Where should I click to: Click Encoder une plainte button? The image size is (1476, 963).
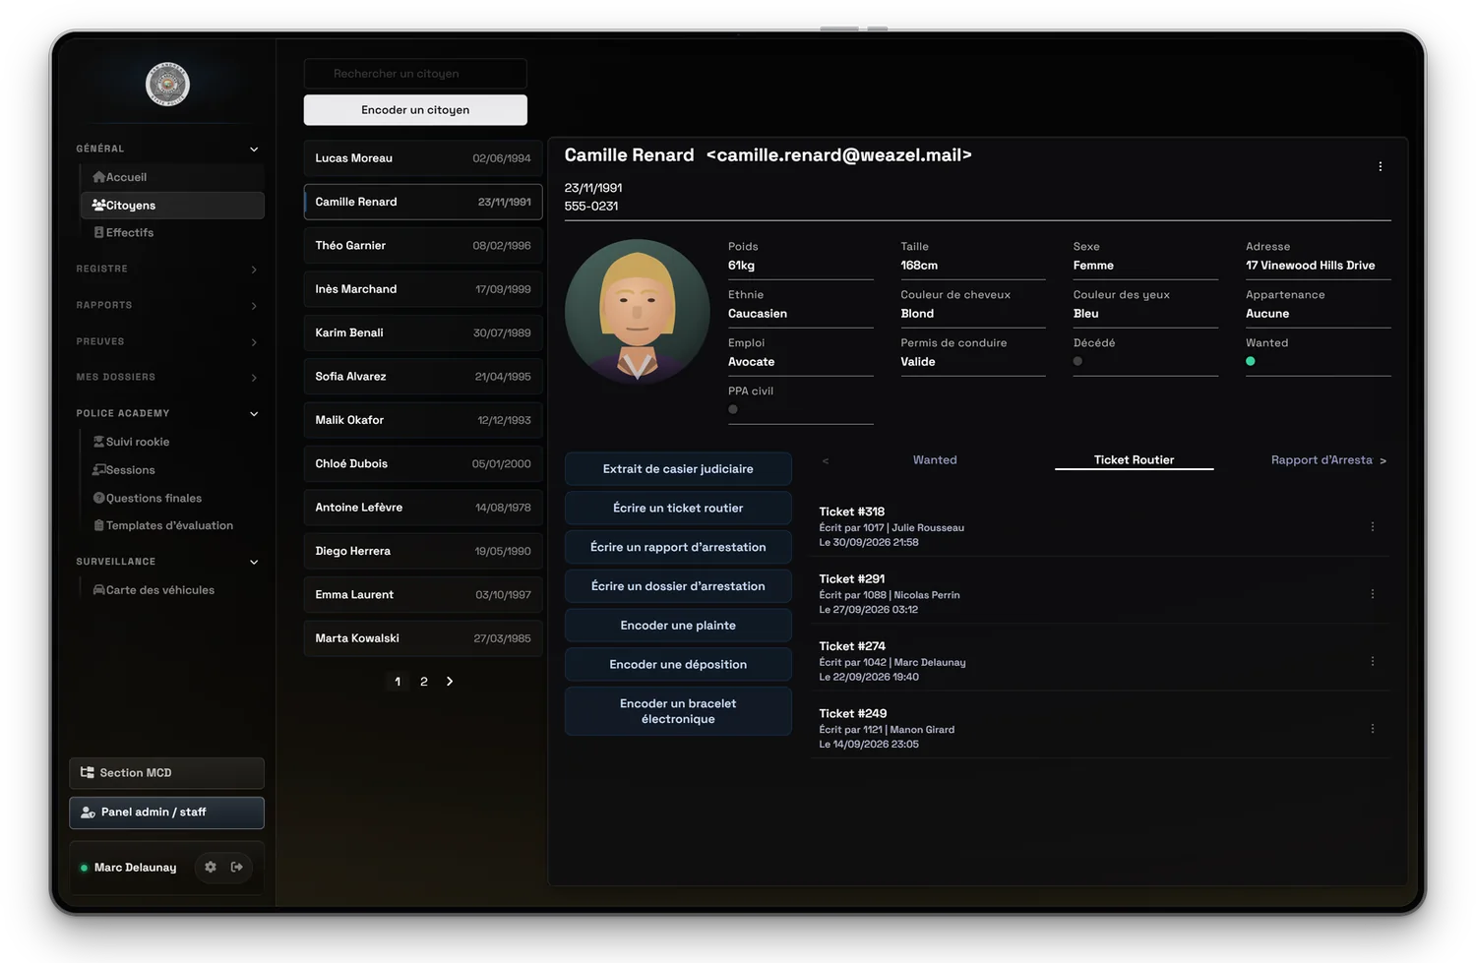coord(678,626)
